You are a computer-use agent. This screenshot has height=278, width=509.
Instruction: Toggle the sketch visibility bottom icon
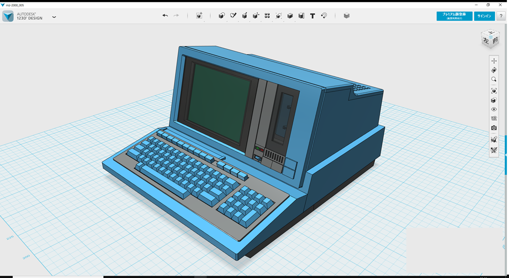pos(494,150)
